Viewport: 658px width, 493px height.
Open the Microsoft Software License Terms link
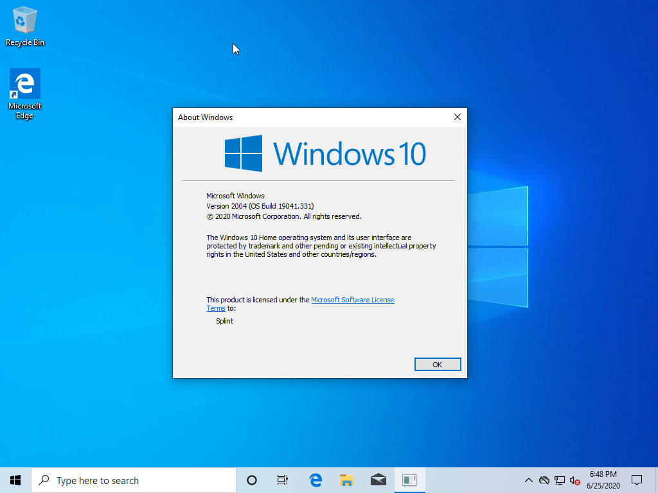352,300
